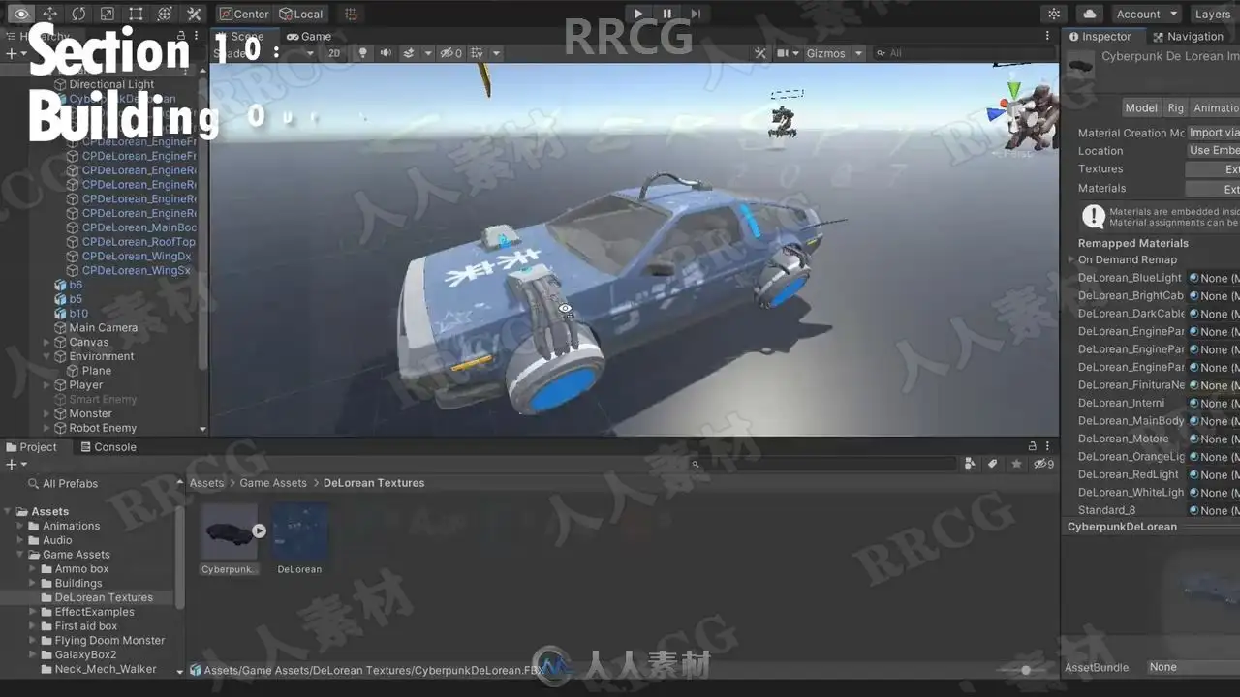The height and width of the screenshot is (697, 1240).
Task: Toggle Local handle rotation
Action: (x=301, y=14)
